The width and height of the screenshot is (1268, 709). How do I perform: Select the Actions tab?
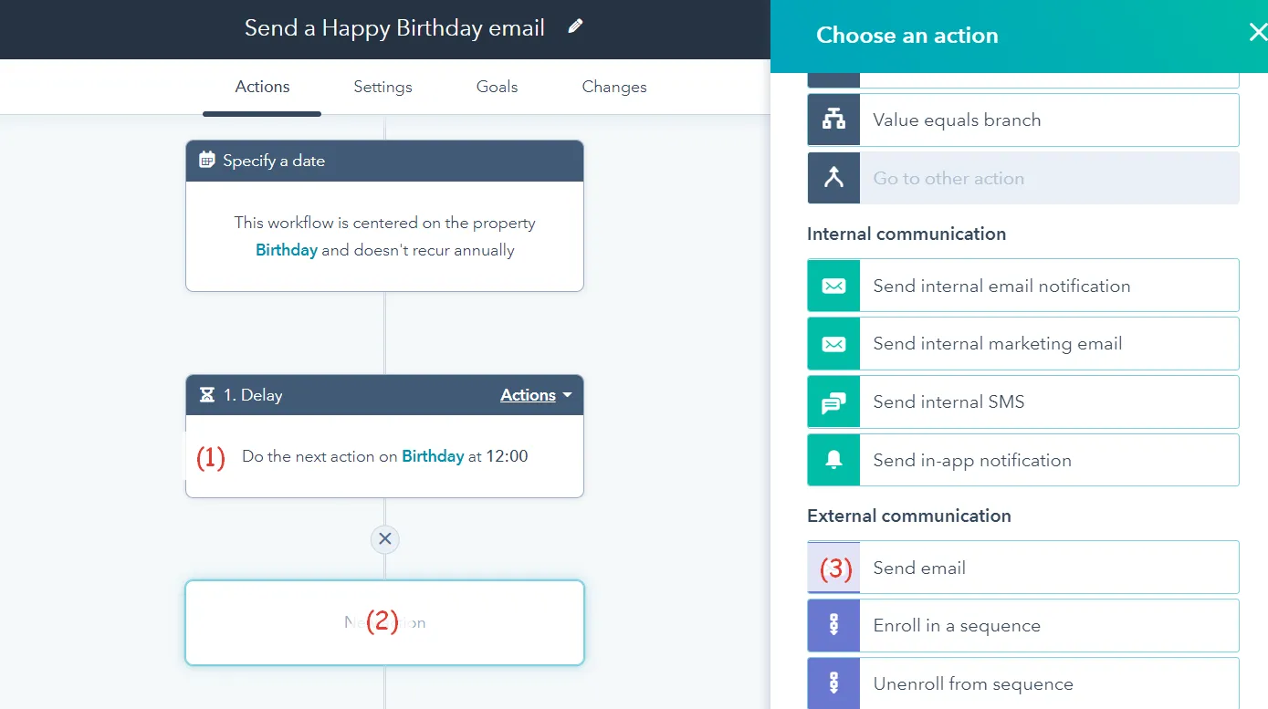click(262, 87)
